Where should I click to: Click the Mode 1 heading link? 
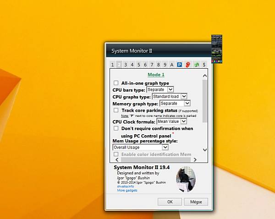156,75
